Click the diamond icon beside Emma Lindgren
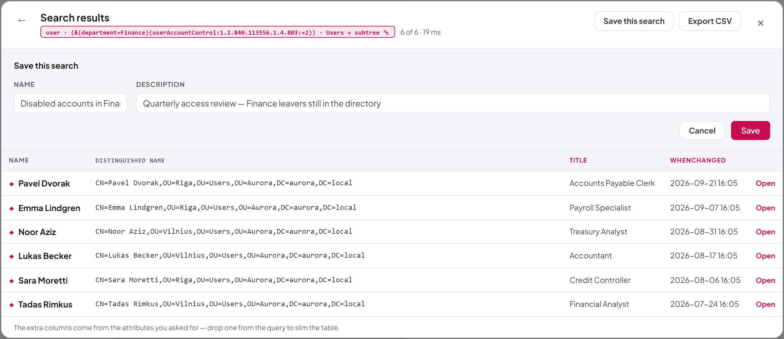 (12, 209)
